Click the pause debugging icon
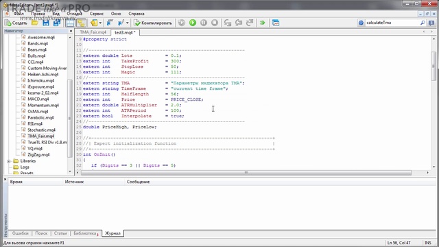The width and height of the screenshot is (439, 247). click(x=204, y=23)
